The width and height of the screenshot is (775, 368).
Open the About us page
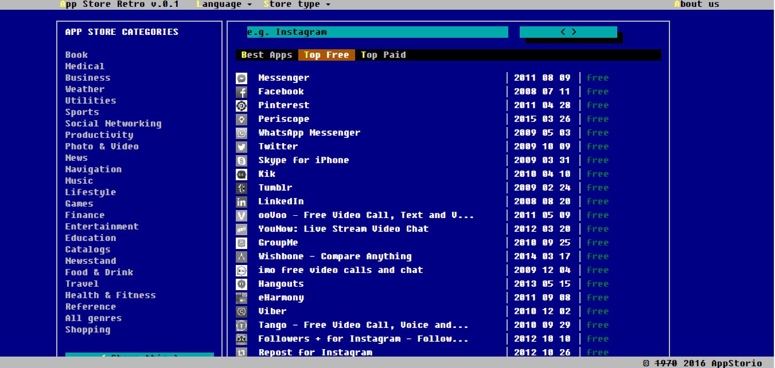[696, 4]
